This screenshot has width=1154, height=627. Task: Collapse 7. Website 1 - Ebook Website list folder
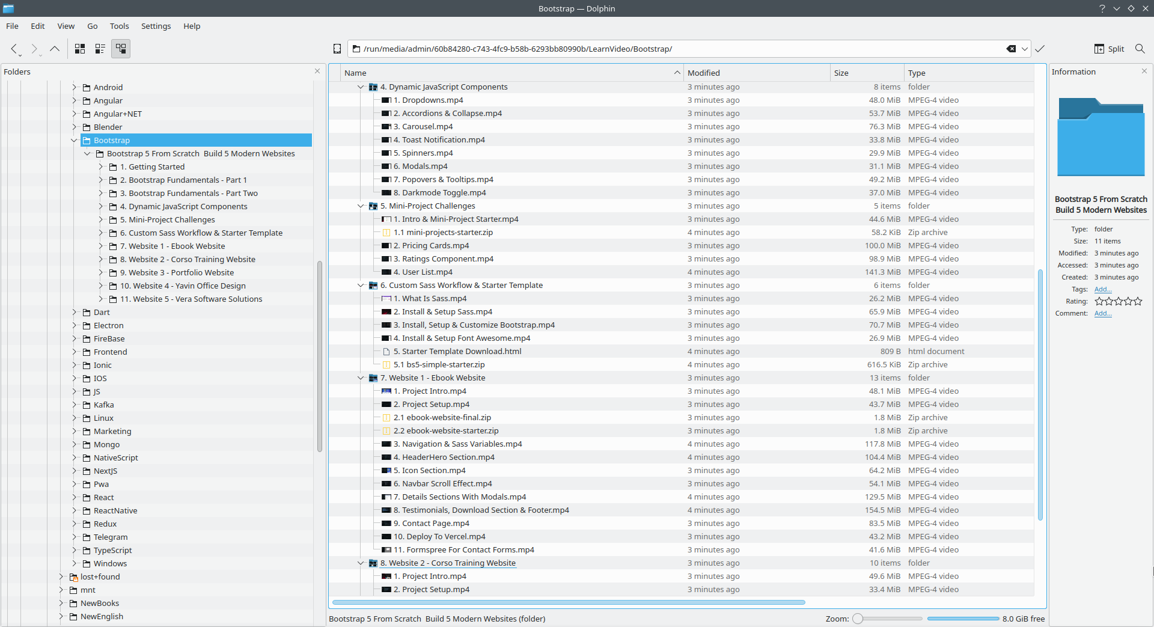click(361, 378)
